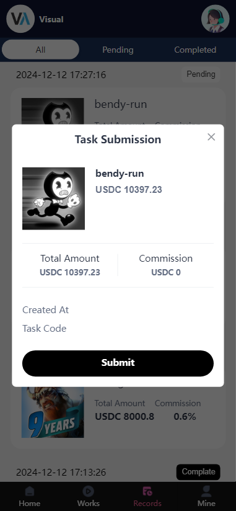236x511 pixels.
Task: Select the All tab
Action: tap(40, 50)
